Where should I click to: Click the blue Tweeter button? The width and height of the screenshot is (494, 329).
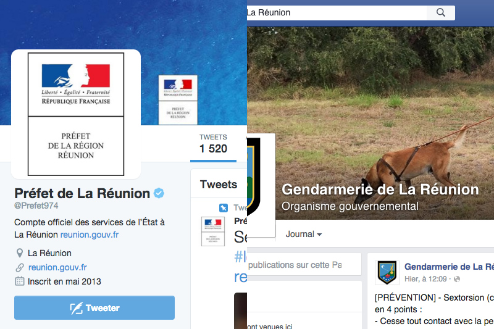coord(94,307)
